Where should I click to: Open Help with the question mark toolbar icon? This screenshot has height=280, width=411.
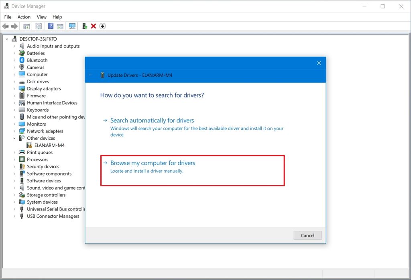[x=51, y=26]
